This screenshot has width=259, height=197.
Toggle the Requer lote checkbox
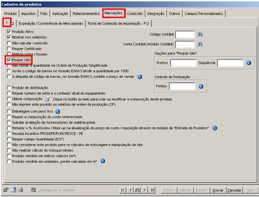9,60
